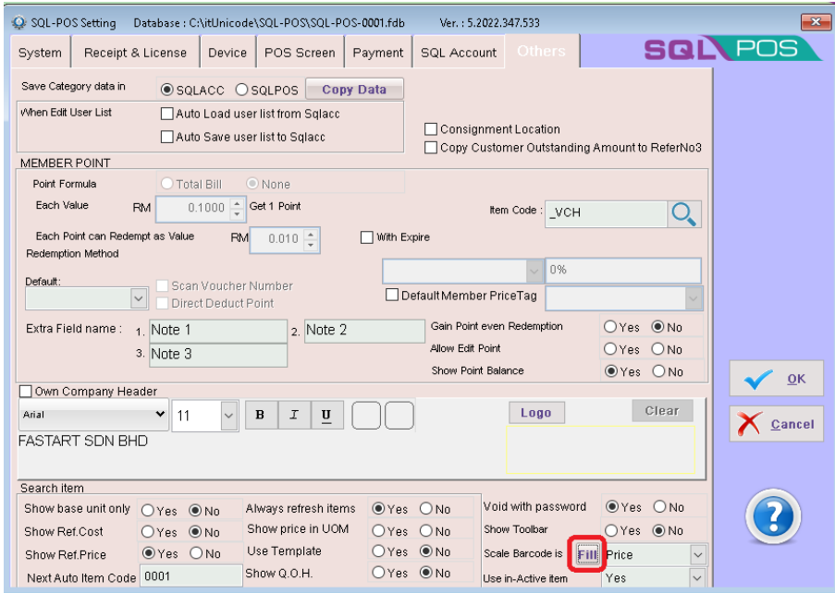The width and height of the screenshot is (835, 593).
Task: Check Auto Load user list from Sqlacc
Action: point(167,114)
